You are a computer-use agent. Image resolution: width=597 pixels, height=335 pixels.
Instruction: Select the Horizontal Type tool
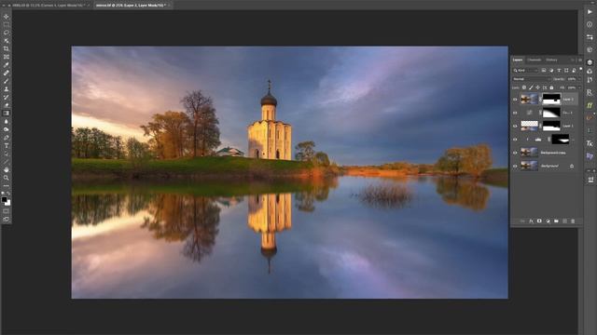pyautogui.click(x=7, y=145)
